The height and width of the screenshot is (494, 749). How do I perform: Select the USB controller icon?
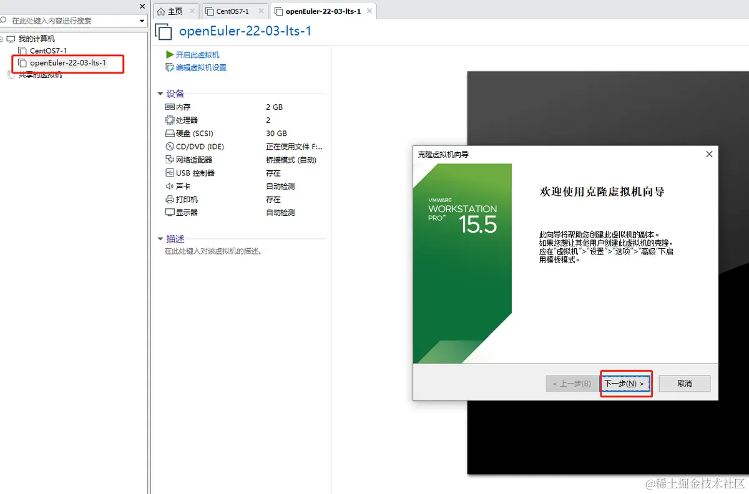click(x=170, y=173)
